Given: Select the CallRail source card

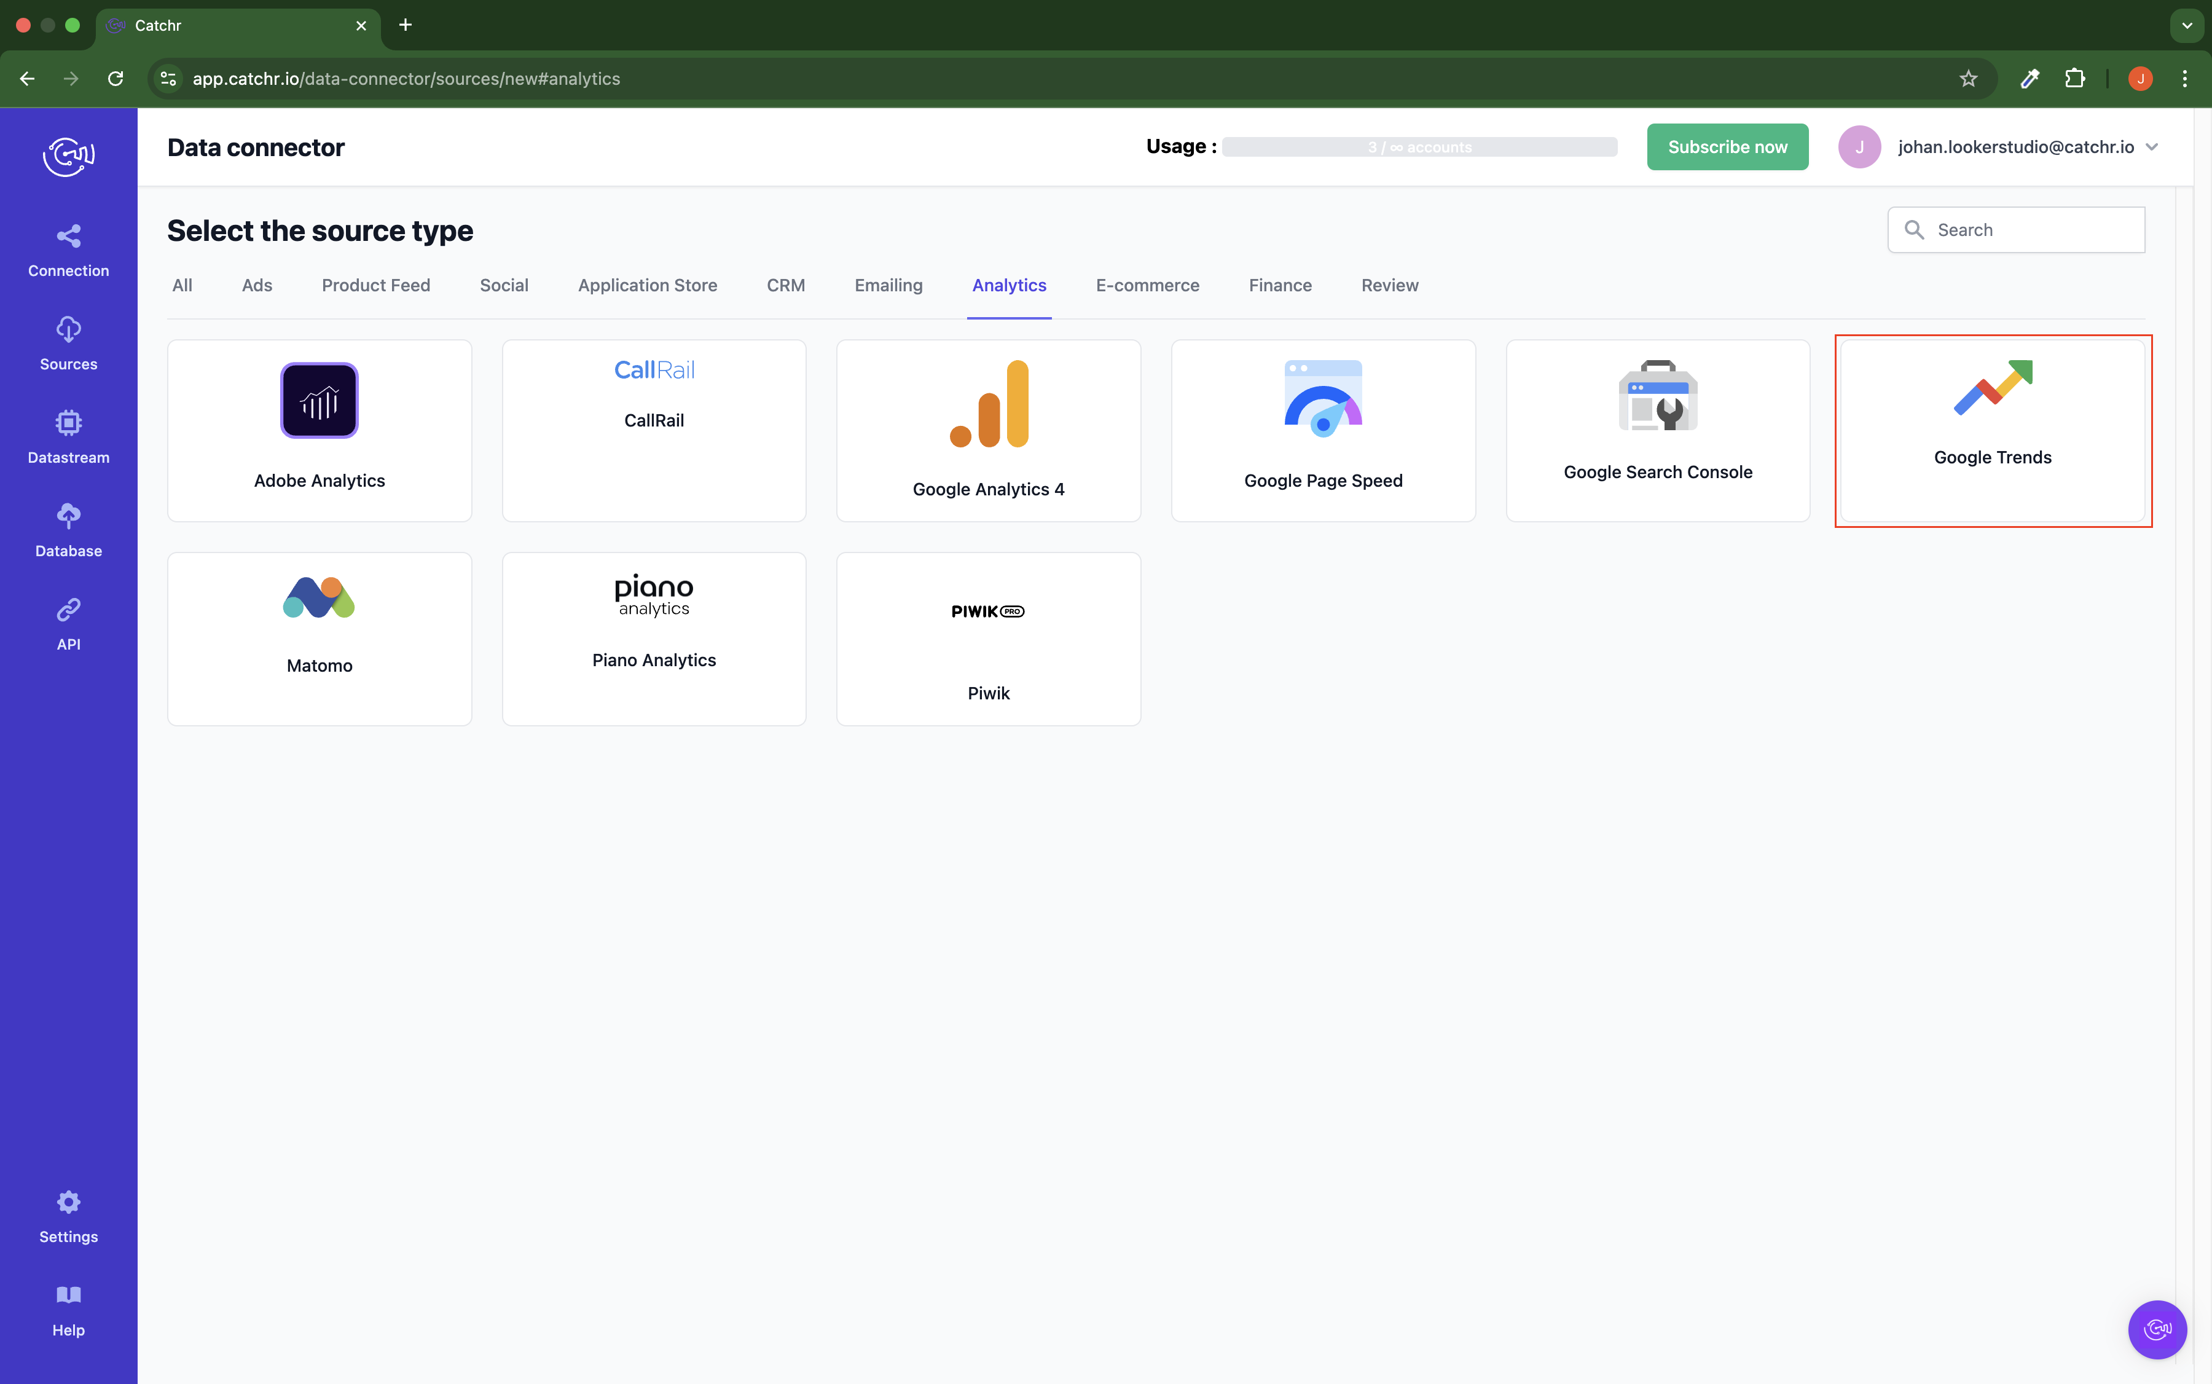Looking at the screenshot, I should click(653, 430).
